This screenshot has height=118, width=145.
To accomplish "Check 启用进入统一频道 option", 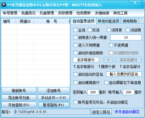I will [x=75, y=37].
